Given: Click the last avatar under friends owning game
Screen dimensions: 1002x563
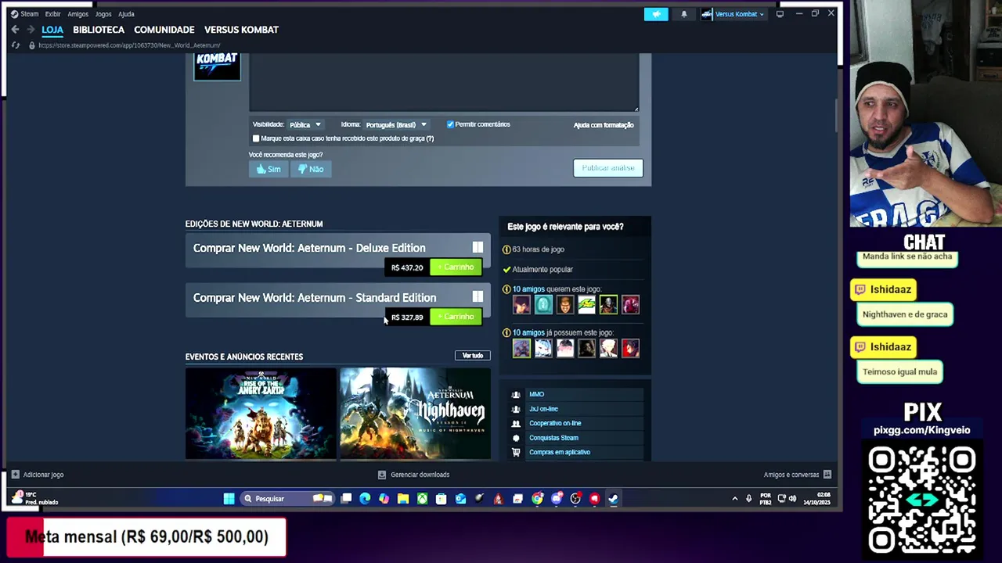Looking at the screenshot, I should coord(630,348).
